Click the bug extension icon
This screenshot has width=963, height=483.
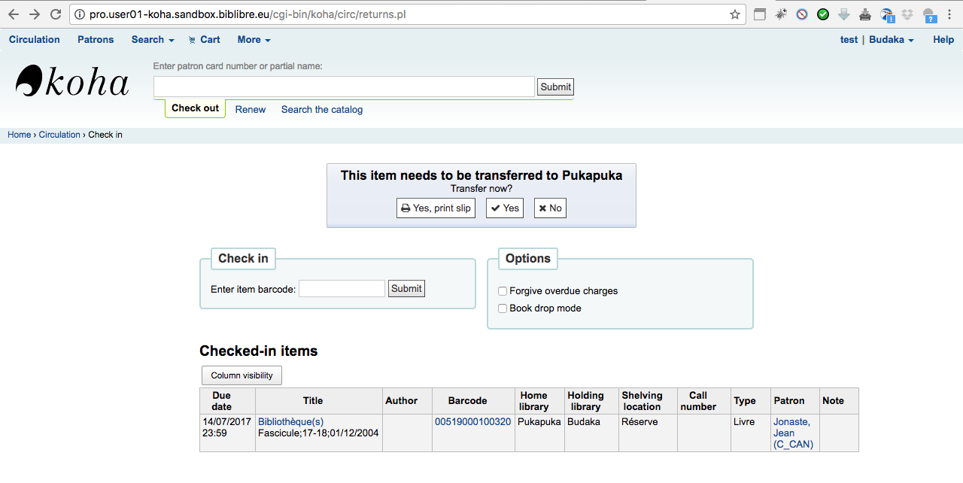click(781, 14)
